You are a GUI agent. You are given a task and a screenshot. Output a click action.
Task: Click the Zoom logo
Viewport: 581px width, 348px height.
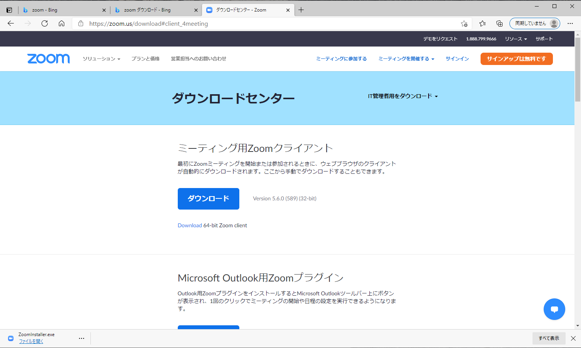[x=48, y=58]
